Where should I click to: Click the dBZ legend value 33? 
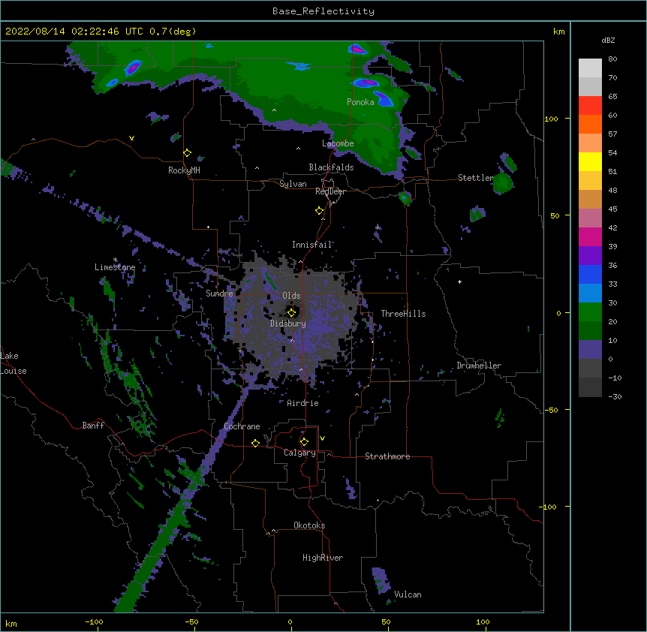tap(612, 284)
